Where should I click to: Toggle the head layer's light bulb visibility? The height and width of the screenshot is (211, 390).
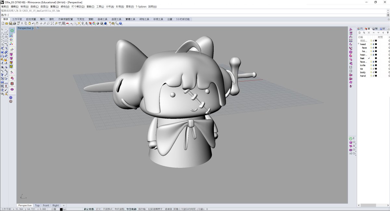point(371,44)
